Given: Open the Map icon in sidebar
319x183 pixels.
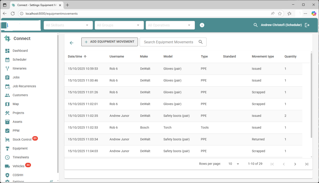Looking at the screenshot, I should click(7, 104).
